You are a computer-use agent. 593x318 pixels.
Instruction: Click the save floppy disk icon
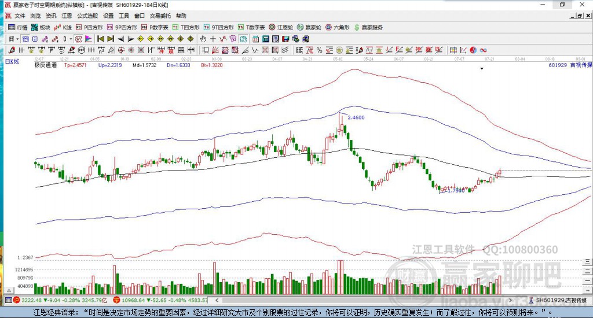[285, 39]
